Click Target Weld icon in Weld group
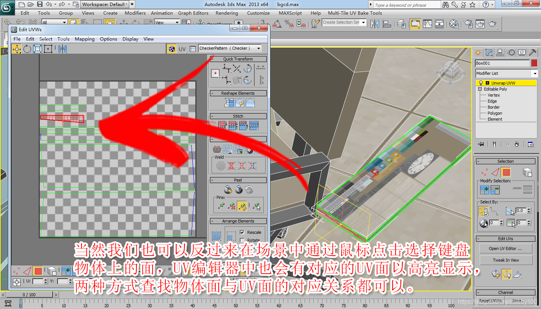This screenshot has height=309, width=541. (221, 165)
